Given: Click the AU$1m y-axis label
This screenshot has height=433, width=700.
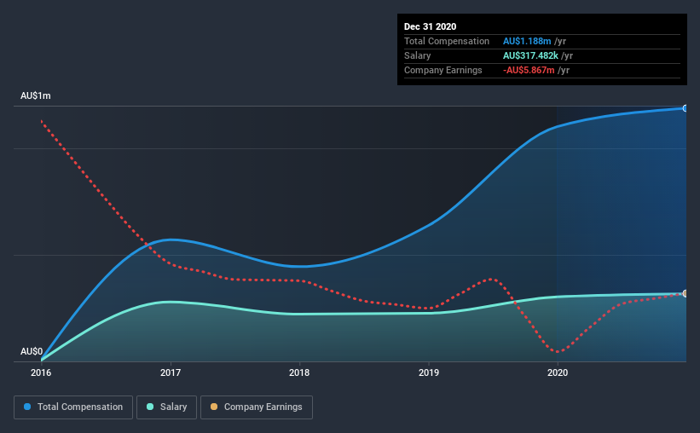Looking at the screenshot, I should (36, 96).
